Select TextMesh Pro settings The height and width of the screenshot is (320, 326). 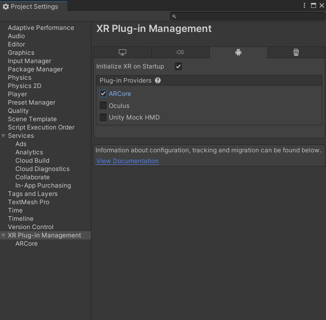coord(29,202)
